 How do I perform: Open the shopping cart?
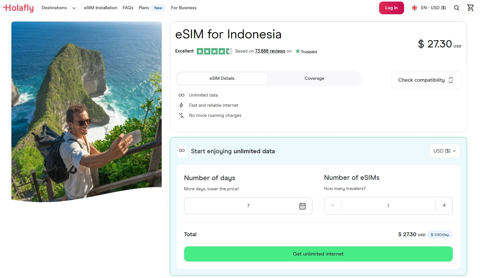click(471, 8)
